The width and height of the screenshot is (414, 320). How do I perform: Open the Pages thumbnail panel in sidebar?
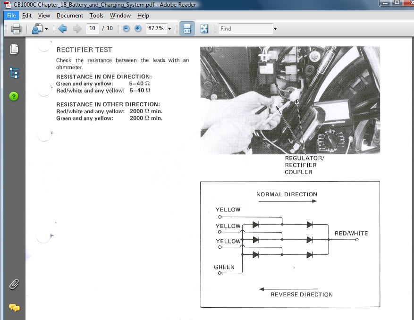(14, 49)
